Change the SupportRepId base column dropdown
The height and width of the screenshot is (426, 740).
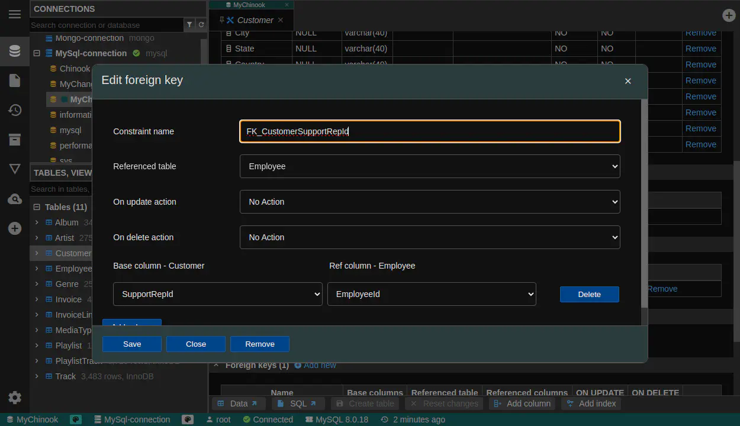pyautogui.click(x=217, y=294)
